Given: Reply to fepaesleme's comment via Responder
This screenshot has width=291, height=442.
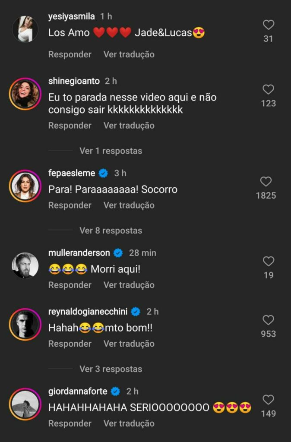Looking at the screenshot, I should tap(70, 205).
